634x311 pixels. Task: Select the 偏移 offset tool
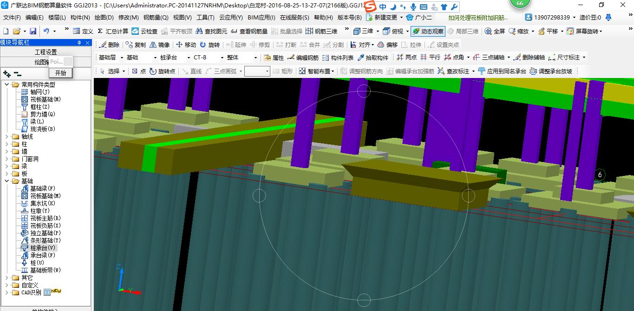point(388,45)
